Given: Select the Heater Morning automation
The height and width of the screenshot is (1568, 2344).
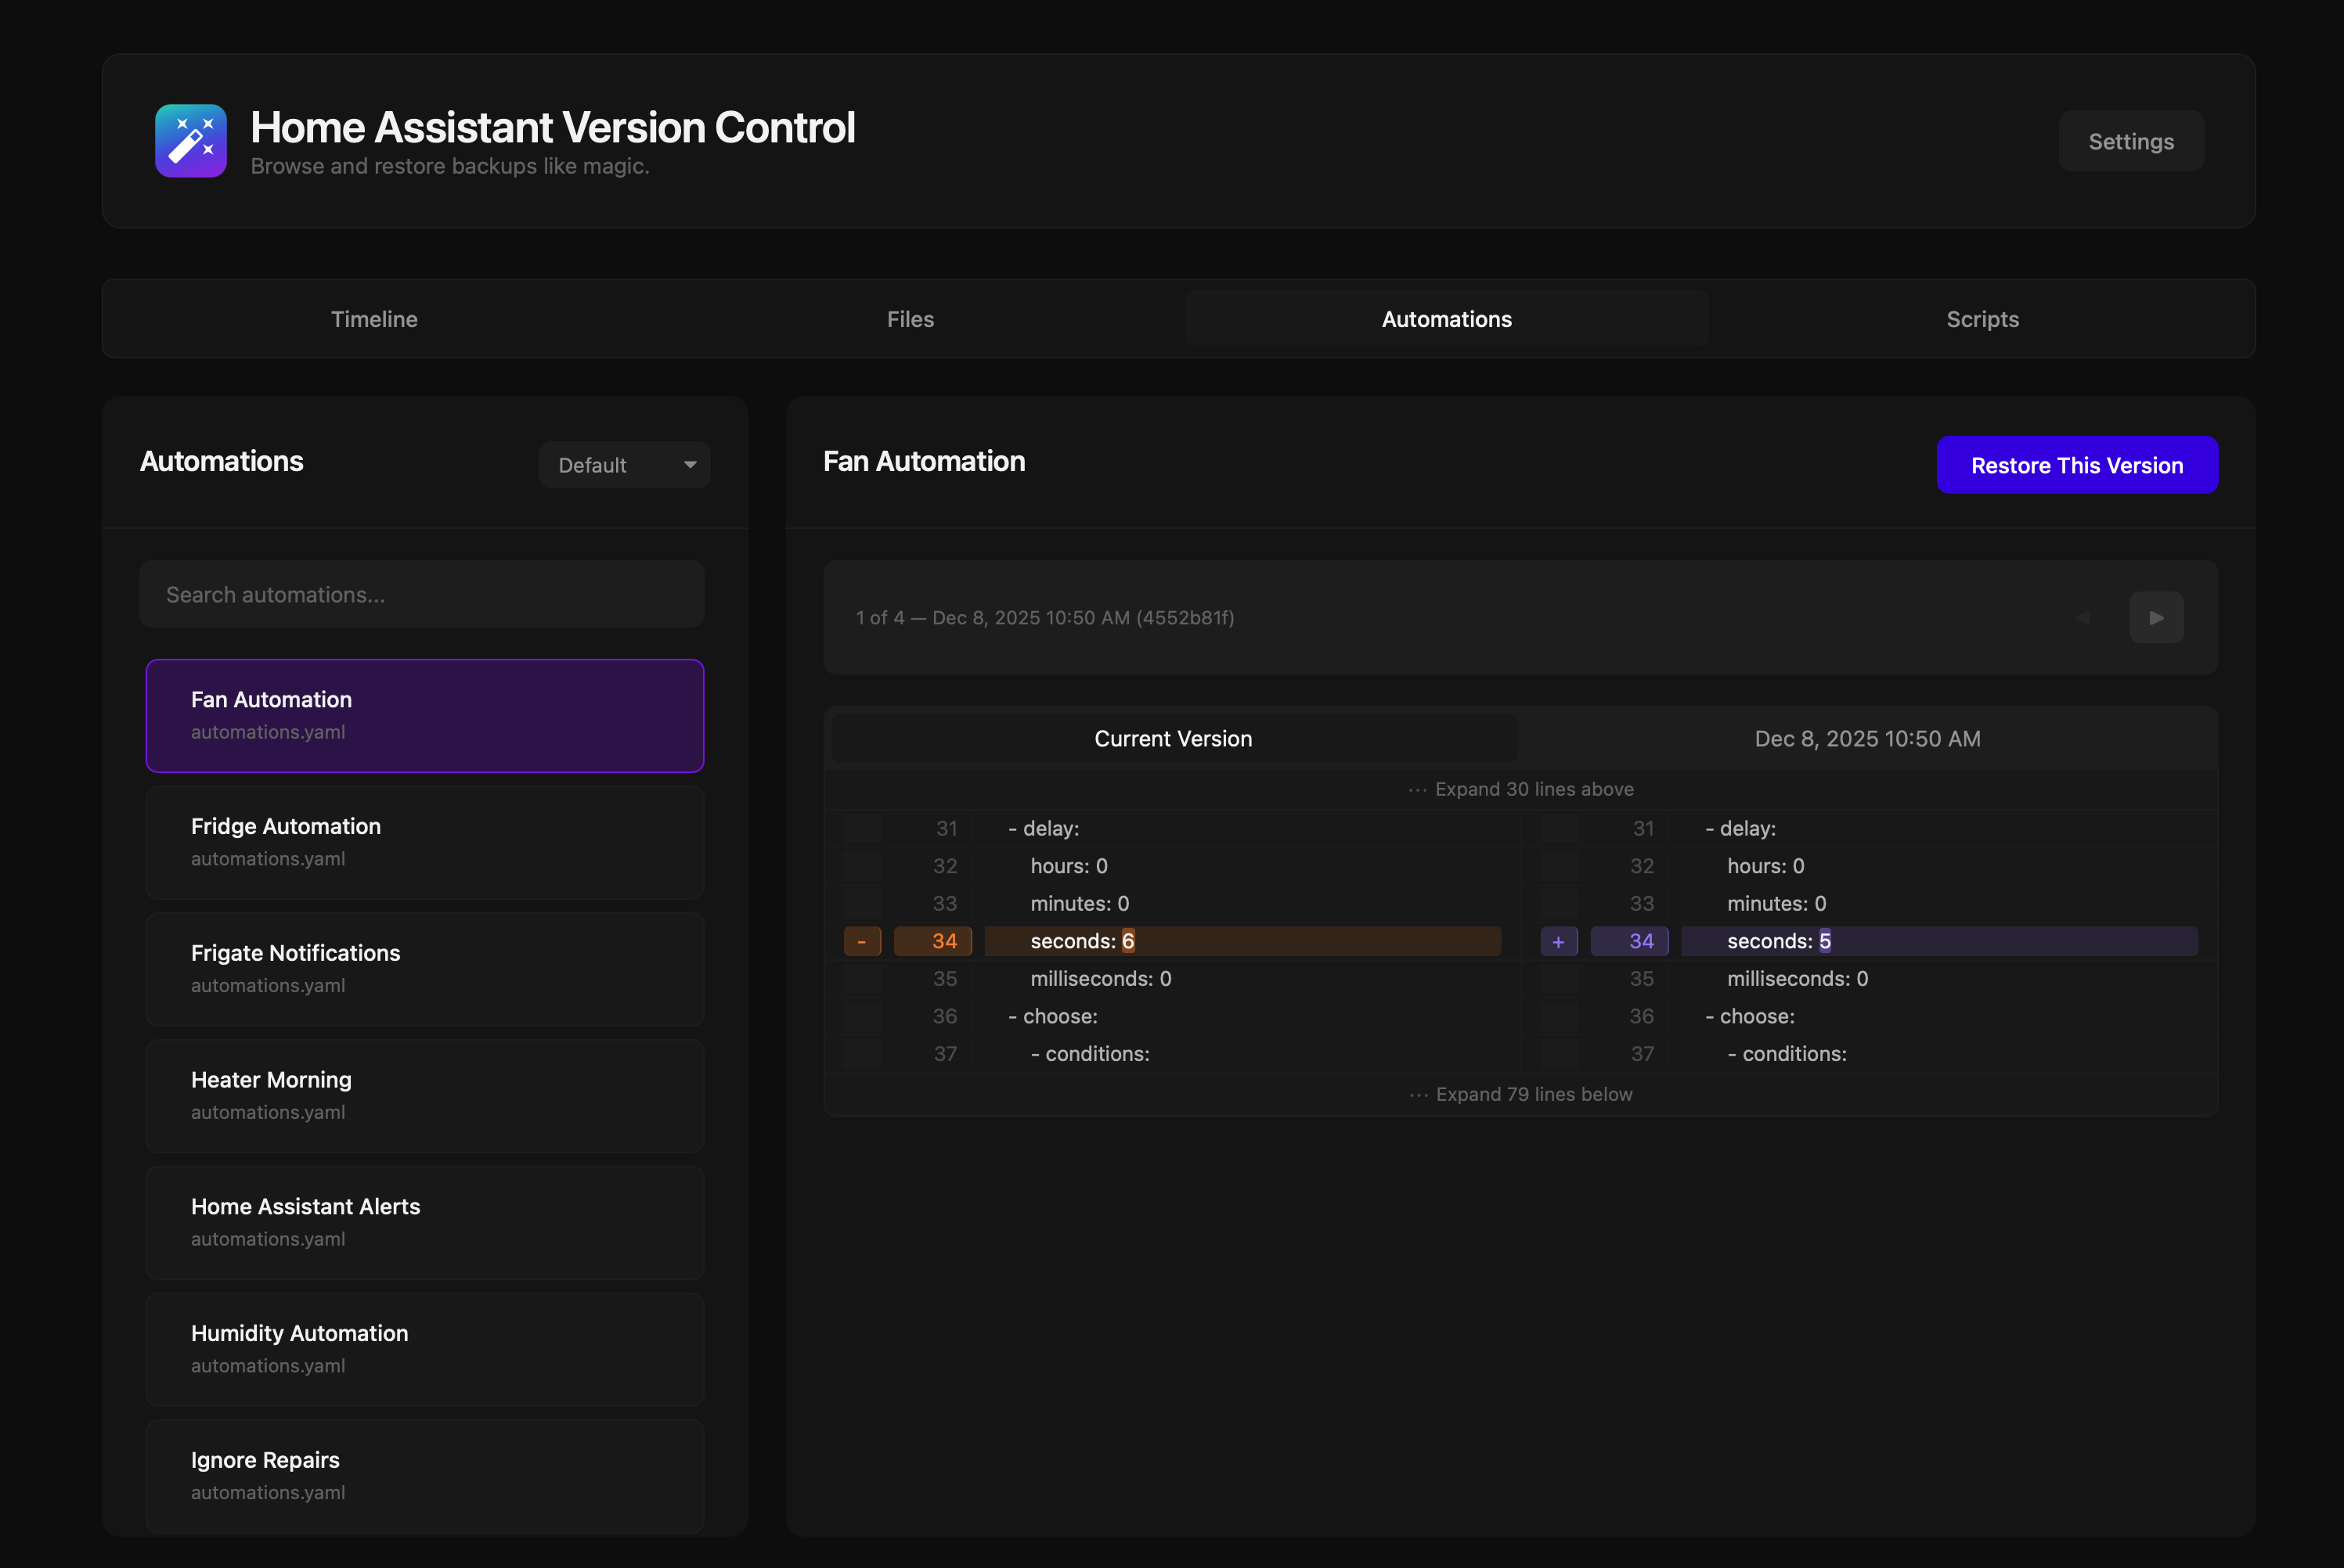Looking at the screenshot, I should [424, 1096].
